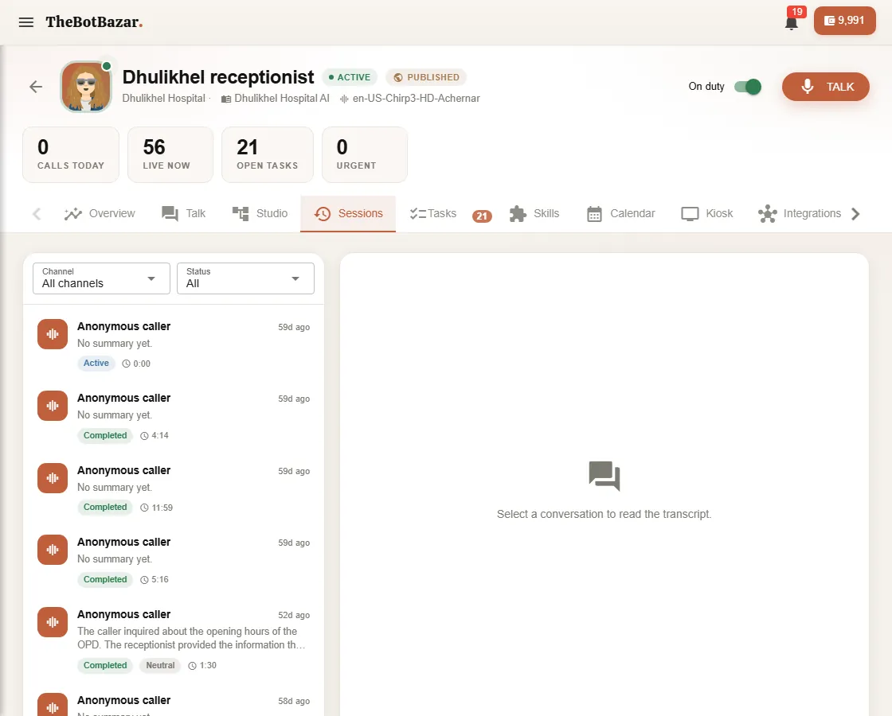Open the Kiosk tab
The width and height of the screenshot is (892, 716).
707,214
